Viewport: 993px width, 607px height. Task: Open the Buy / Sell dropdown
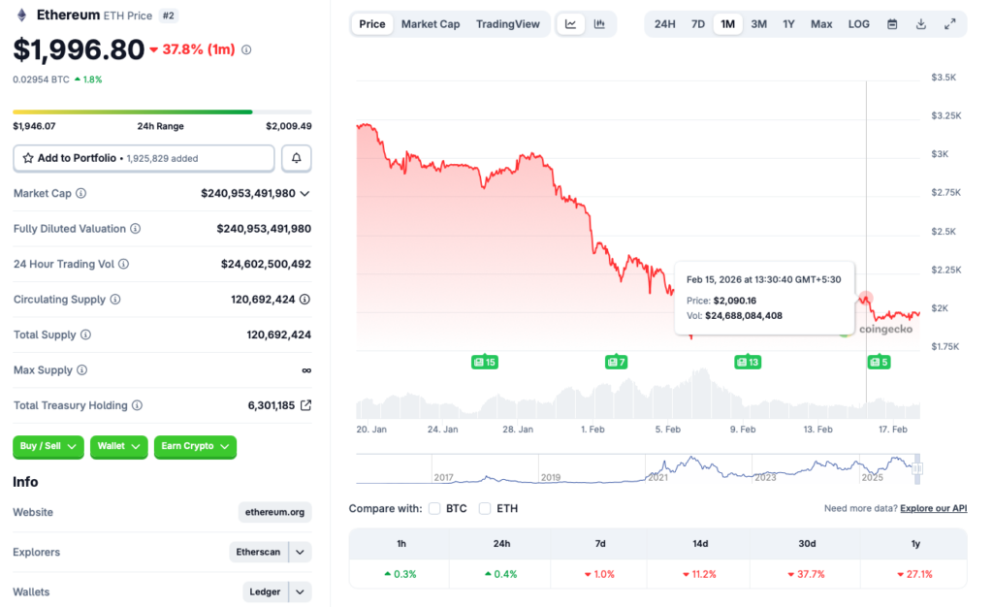coord(48,446)
